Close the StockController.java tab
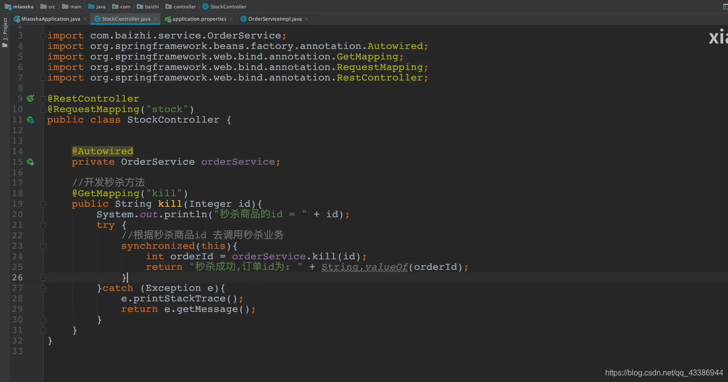Screen dimensions: 728x382 (156, 19)
